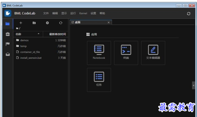Click the upload files icon
Screen dimensions: 197x117
pyautogui.click(x=47, y=23)
